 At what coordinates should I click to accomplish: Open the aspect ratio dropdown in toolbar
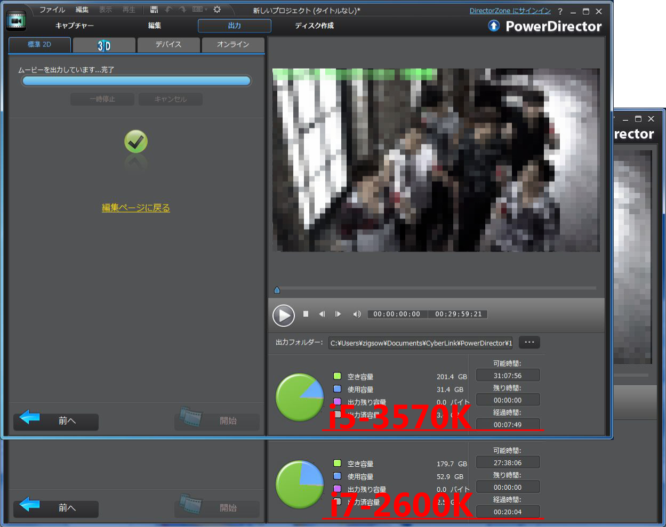click(x=199, y=10)
